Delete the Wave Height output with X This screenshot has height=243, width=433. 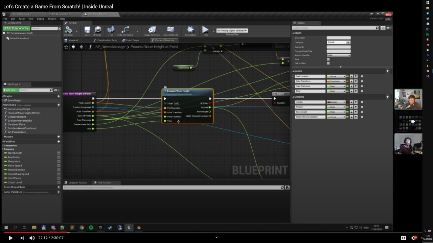point(362,112)
